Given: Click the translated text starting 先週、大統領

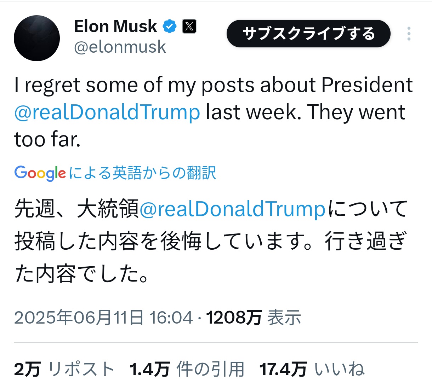Looking at the screenshot, I should 76,209.
